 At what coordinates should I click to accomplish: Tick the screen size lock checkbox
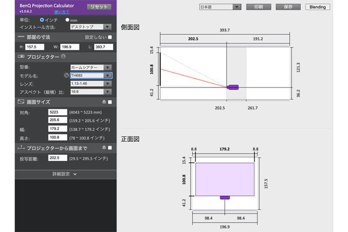click(x=110, y=102)
